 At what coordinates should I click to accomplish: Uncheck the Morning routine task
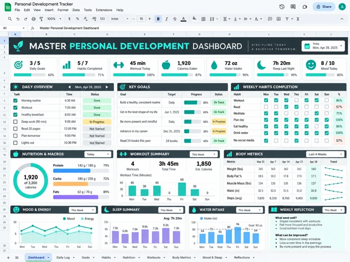coord(15,100)
